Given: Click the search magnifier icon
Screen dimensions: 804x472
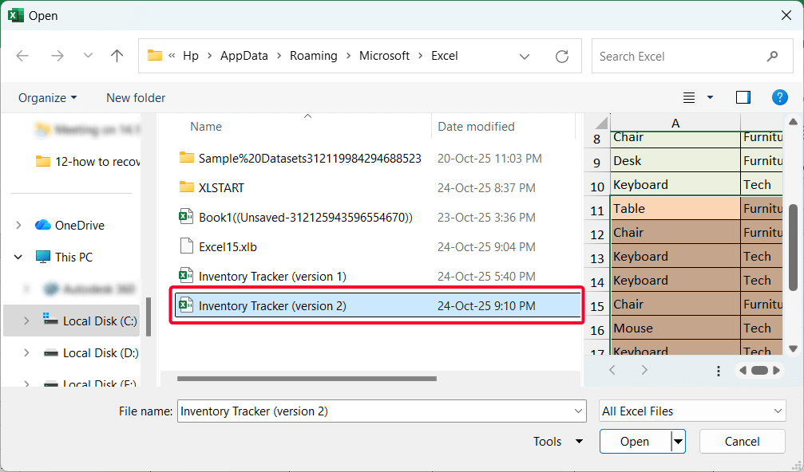Looking at the screenshot, I should click(x=771, y=56).
